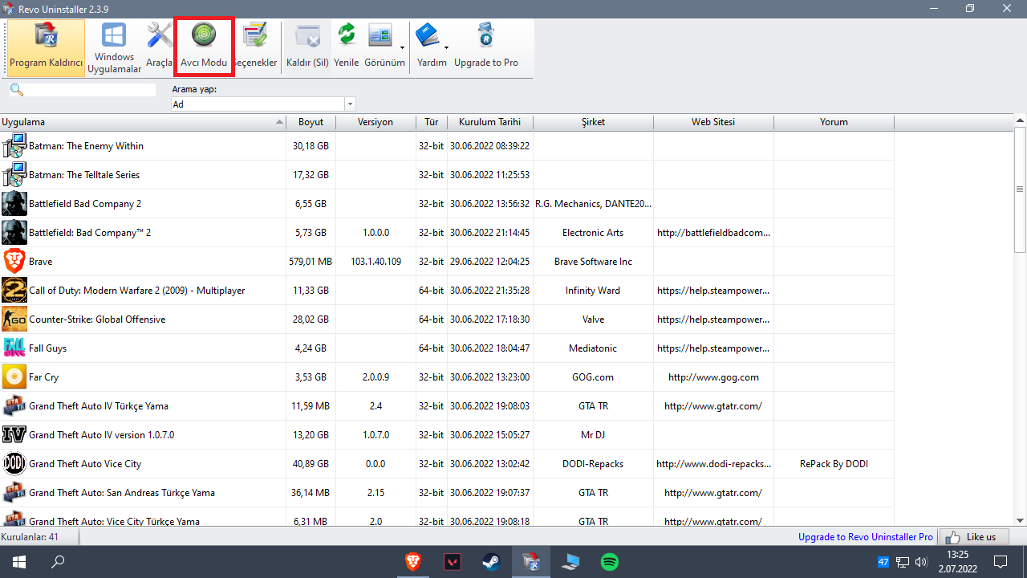Click the Battlefield Bad Company 2 repack icon

click(14, 204)
